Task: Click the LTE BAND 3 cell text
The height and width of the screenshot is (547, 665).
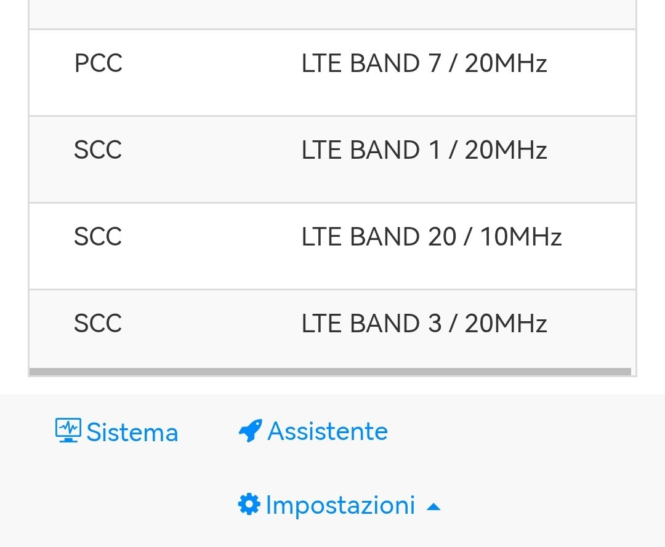Action: pyautogui.click(x=371, y=324)
